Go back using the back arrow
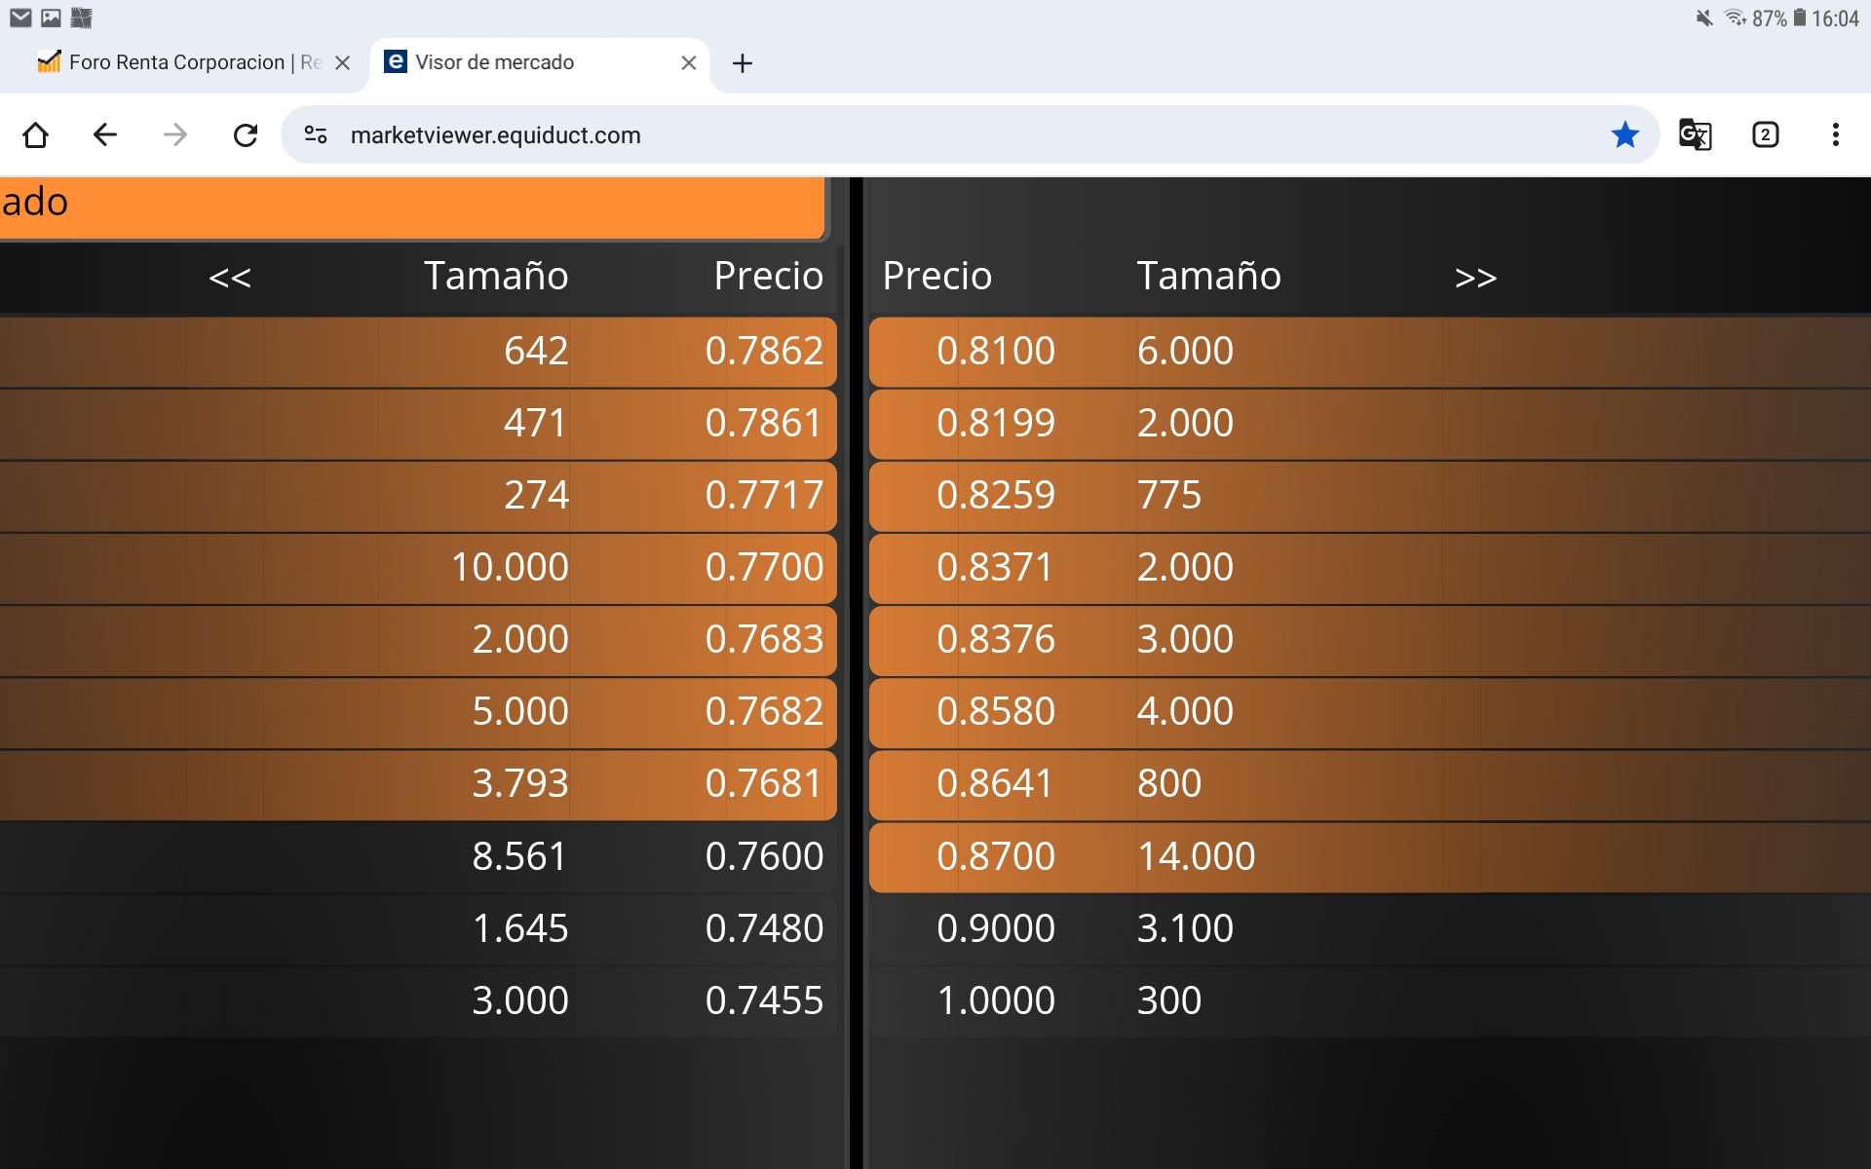 pyautogui.click(x=105, y=134)
